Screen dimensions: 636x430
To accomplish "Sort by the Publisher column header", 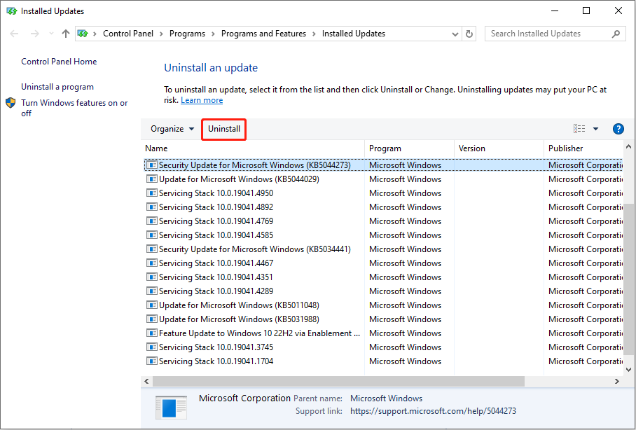I will click(583, 148).
